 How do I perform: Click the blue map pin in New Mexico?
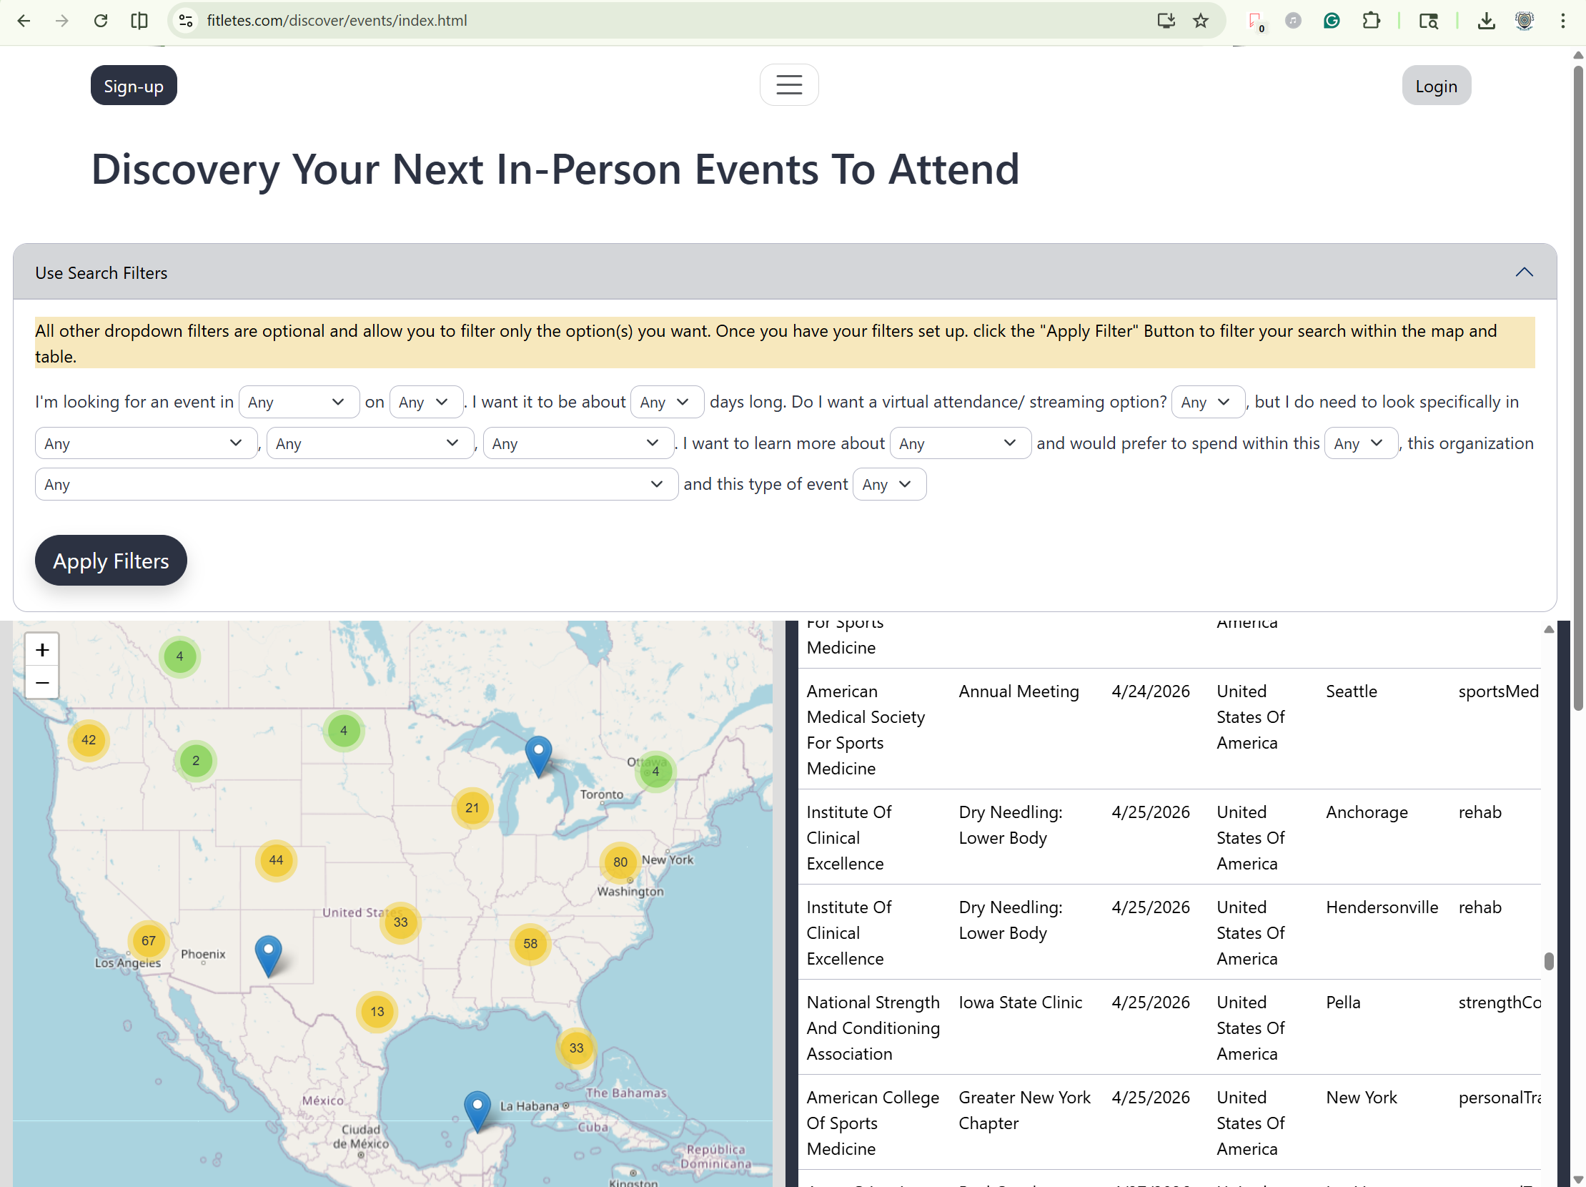tap(268, 954)
